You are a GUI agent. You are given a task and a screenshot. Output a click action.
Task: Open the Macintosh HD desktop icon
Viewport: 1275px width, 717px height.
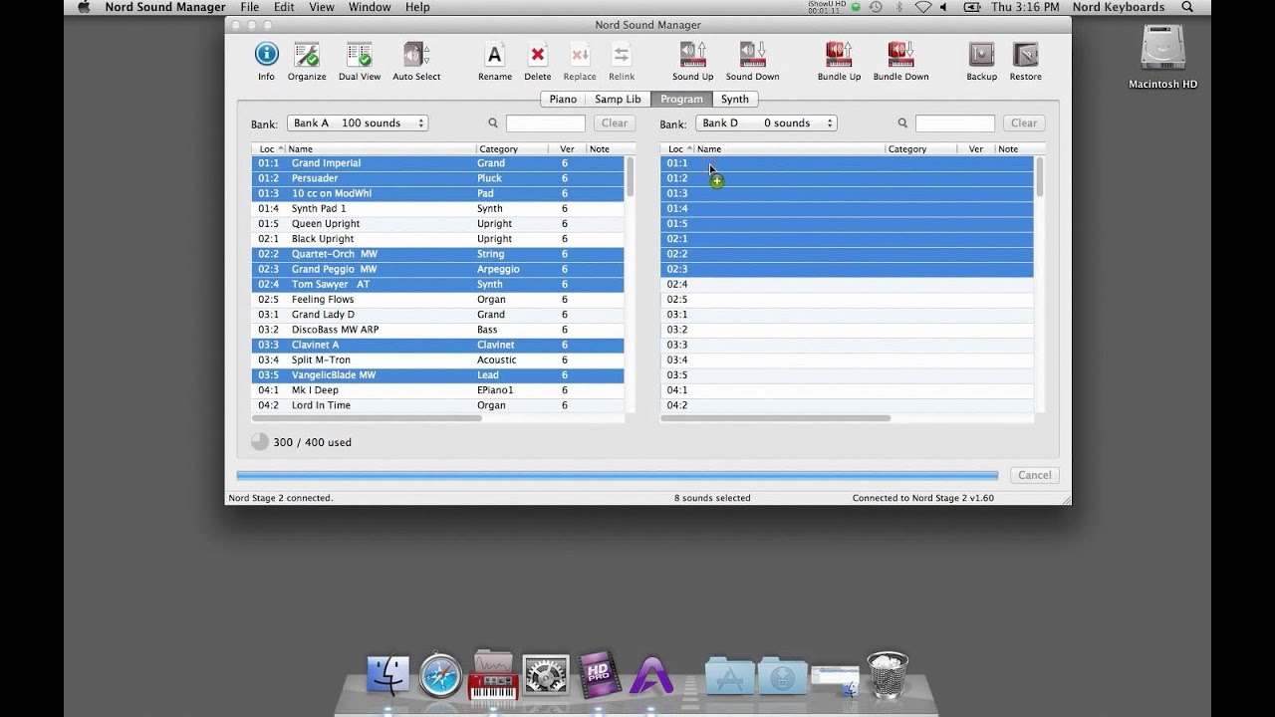tap(1162, 57)
